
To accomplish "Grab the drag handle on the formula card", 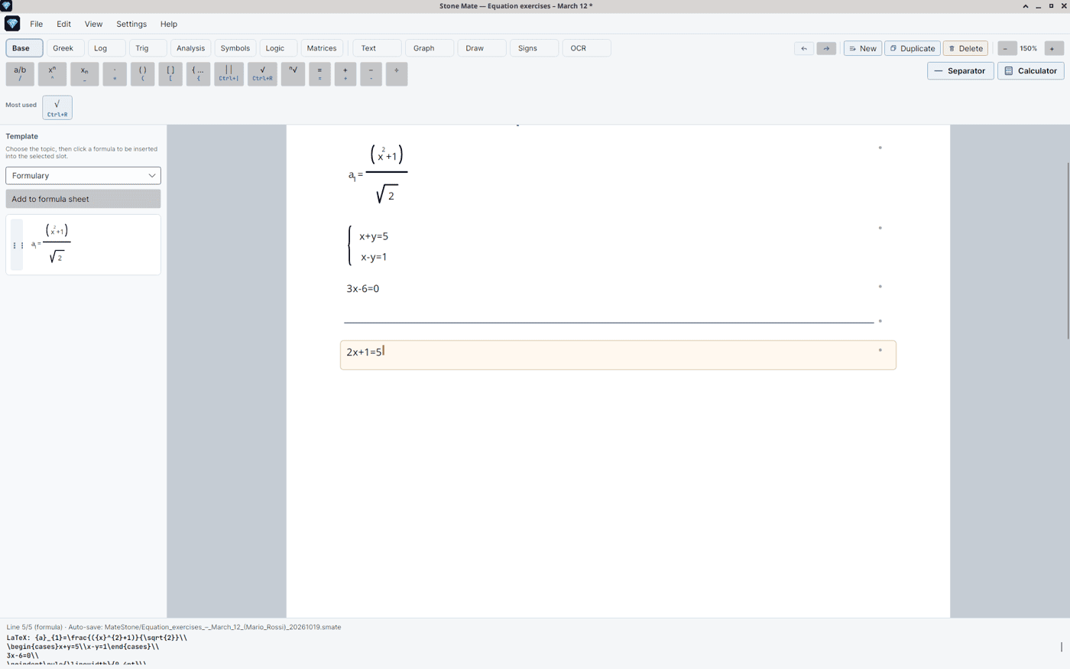I will [18, 245].
